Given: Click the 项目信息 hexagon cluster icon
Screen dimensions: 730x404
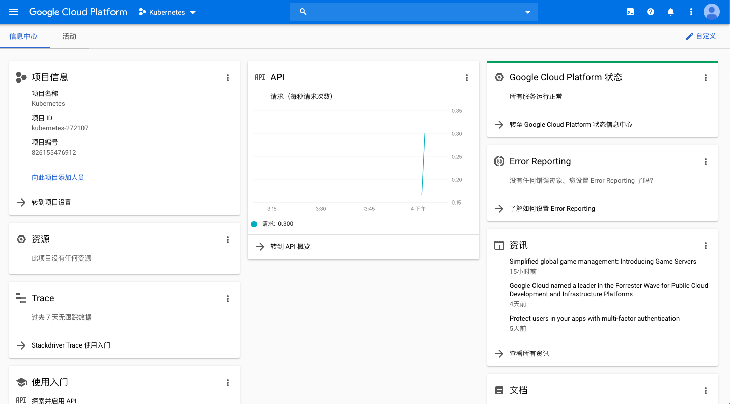Looking at the screenshot, I should [x=21, y=77].
